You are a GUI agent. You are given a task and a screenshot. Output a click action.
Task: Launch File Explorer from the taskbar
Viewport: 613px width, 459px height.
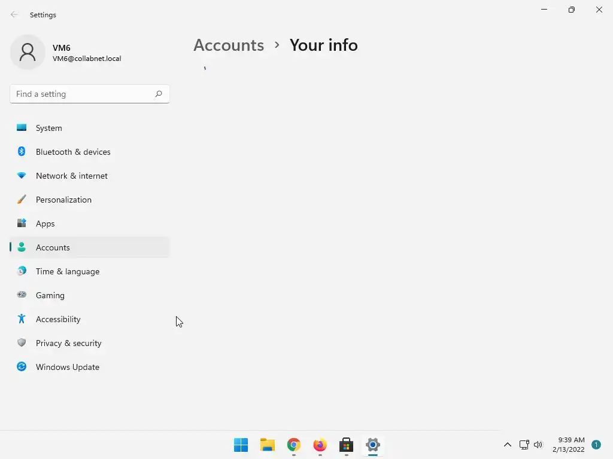[268, 445]
